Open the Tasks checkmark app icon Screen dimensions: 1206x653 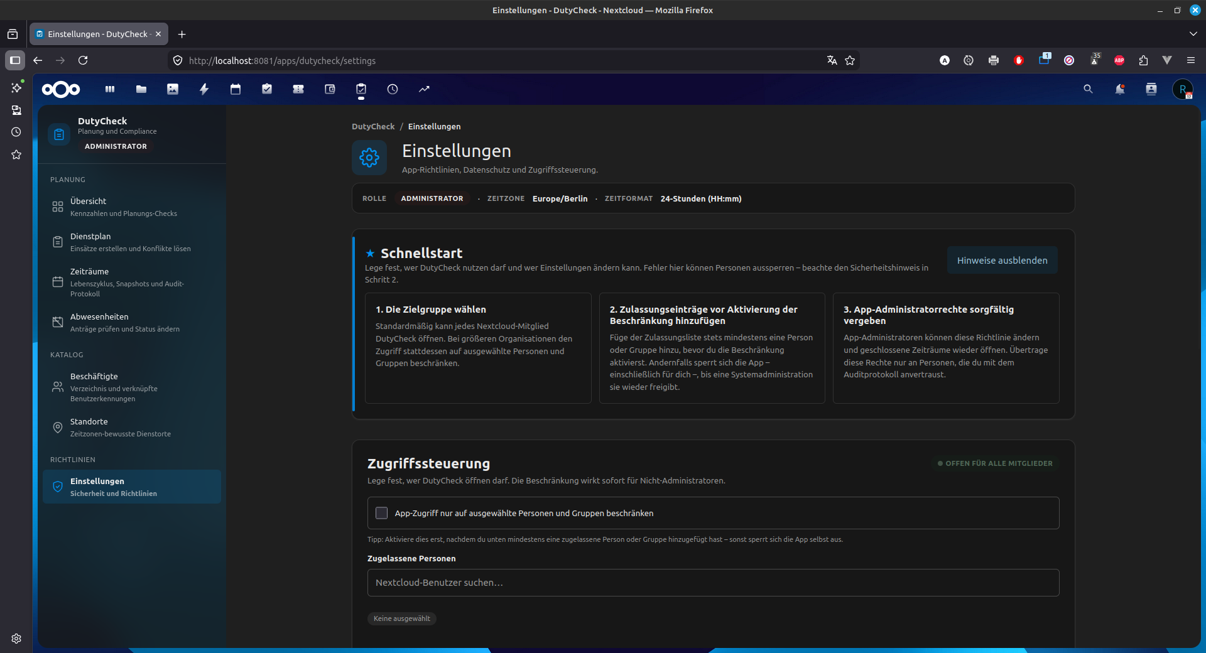(267, 89)
